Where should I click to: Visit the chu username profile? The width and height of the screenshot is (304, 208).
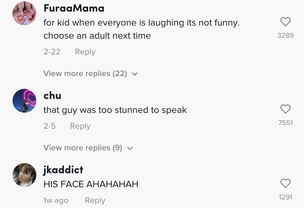click(52, 96)
